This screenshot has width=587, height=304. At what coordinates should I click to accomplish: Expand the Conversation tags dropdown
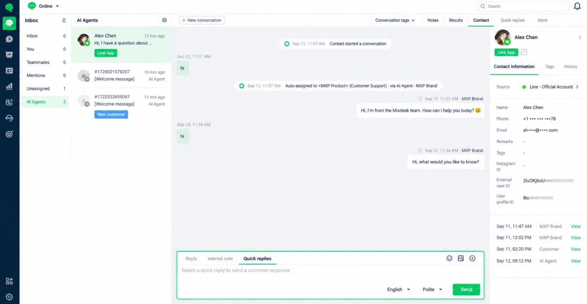click(395, 21)
